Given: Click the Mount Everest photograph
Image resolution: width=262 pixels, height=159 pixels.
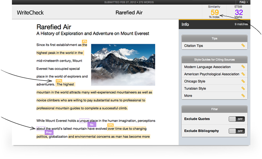Looking at the screenshot, I should [x=123, y=65].
